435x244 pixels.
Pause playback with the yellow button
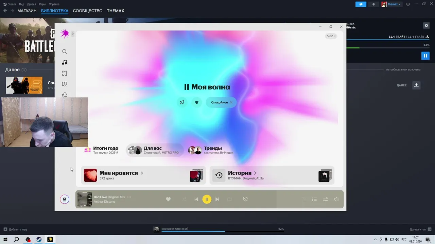pyautogui.click(x=207, y=199)
